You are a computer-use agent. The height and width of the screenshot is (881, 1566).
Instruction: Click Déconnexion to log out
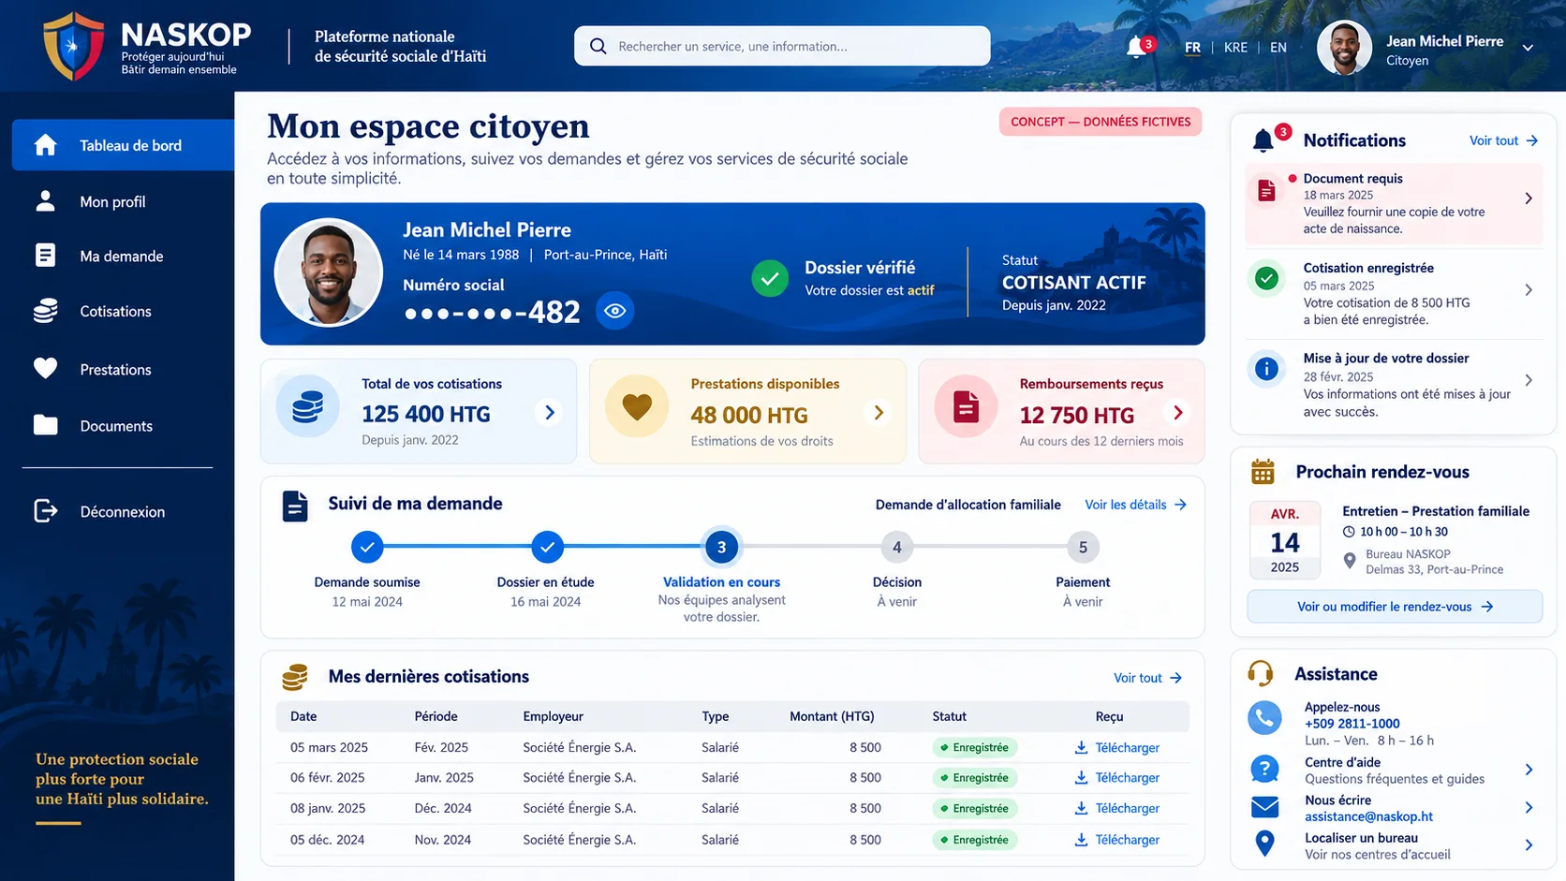coord(123,511)
